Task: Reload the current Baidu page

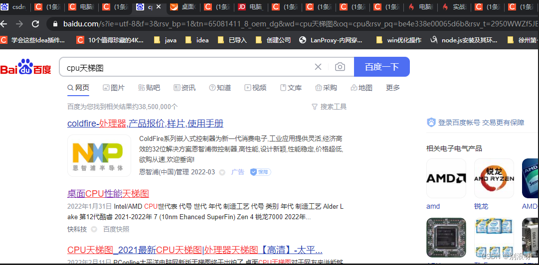Action: point(35,24)
